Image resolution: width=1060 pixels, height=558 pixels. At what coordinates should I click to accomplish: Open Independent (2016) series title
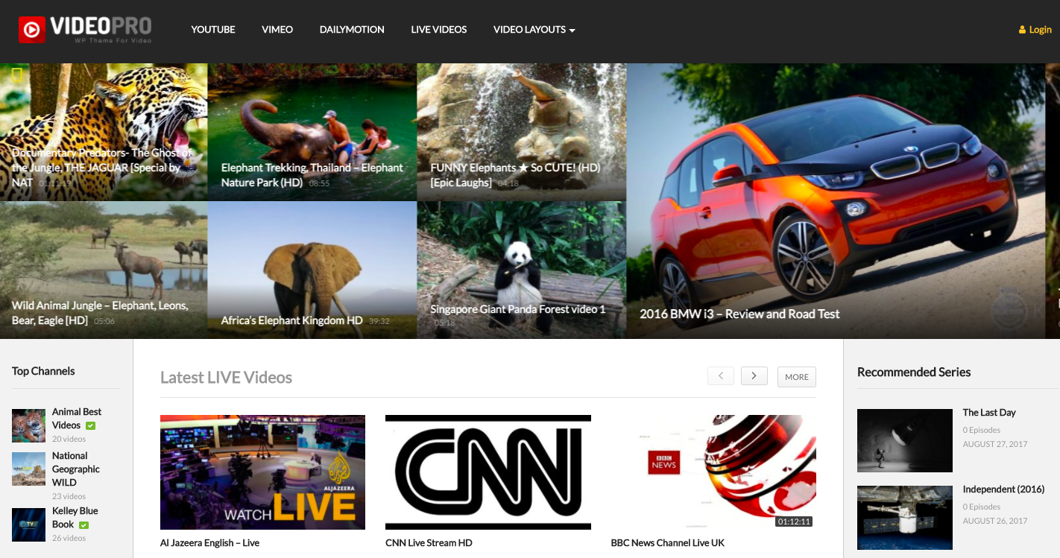pyautogui.click(x=1003, y=489)
